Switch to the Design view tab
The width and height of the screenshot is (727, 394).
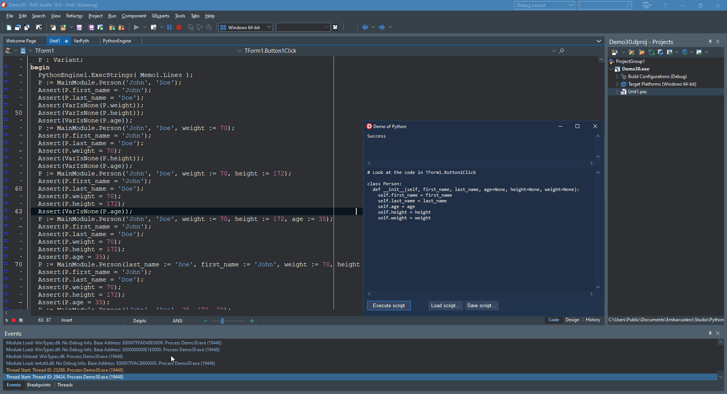[572, 320]
